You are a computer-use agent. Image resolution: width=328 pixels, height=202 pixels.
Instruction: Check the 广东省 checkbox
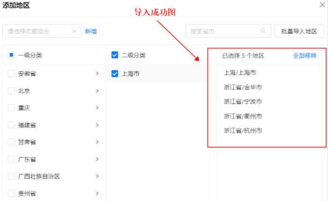pos(11,159)
